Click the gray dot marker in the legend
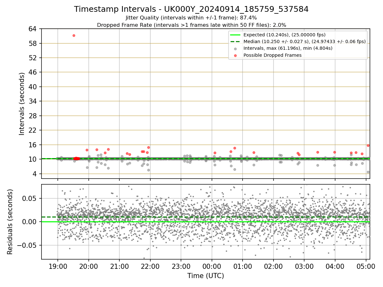 [235, 48]
